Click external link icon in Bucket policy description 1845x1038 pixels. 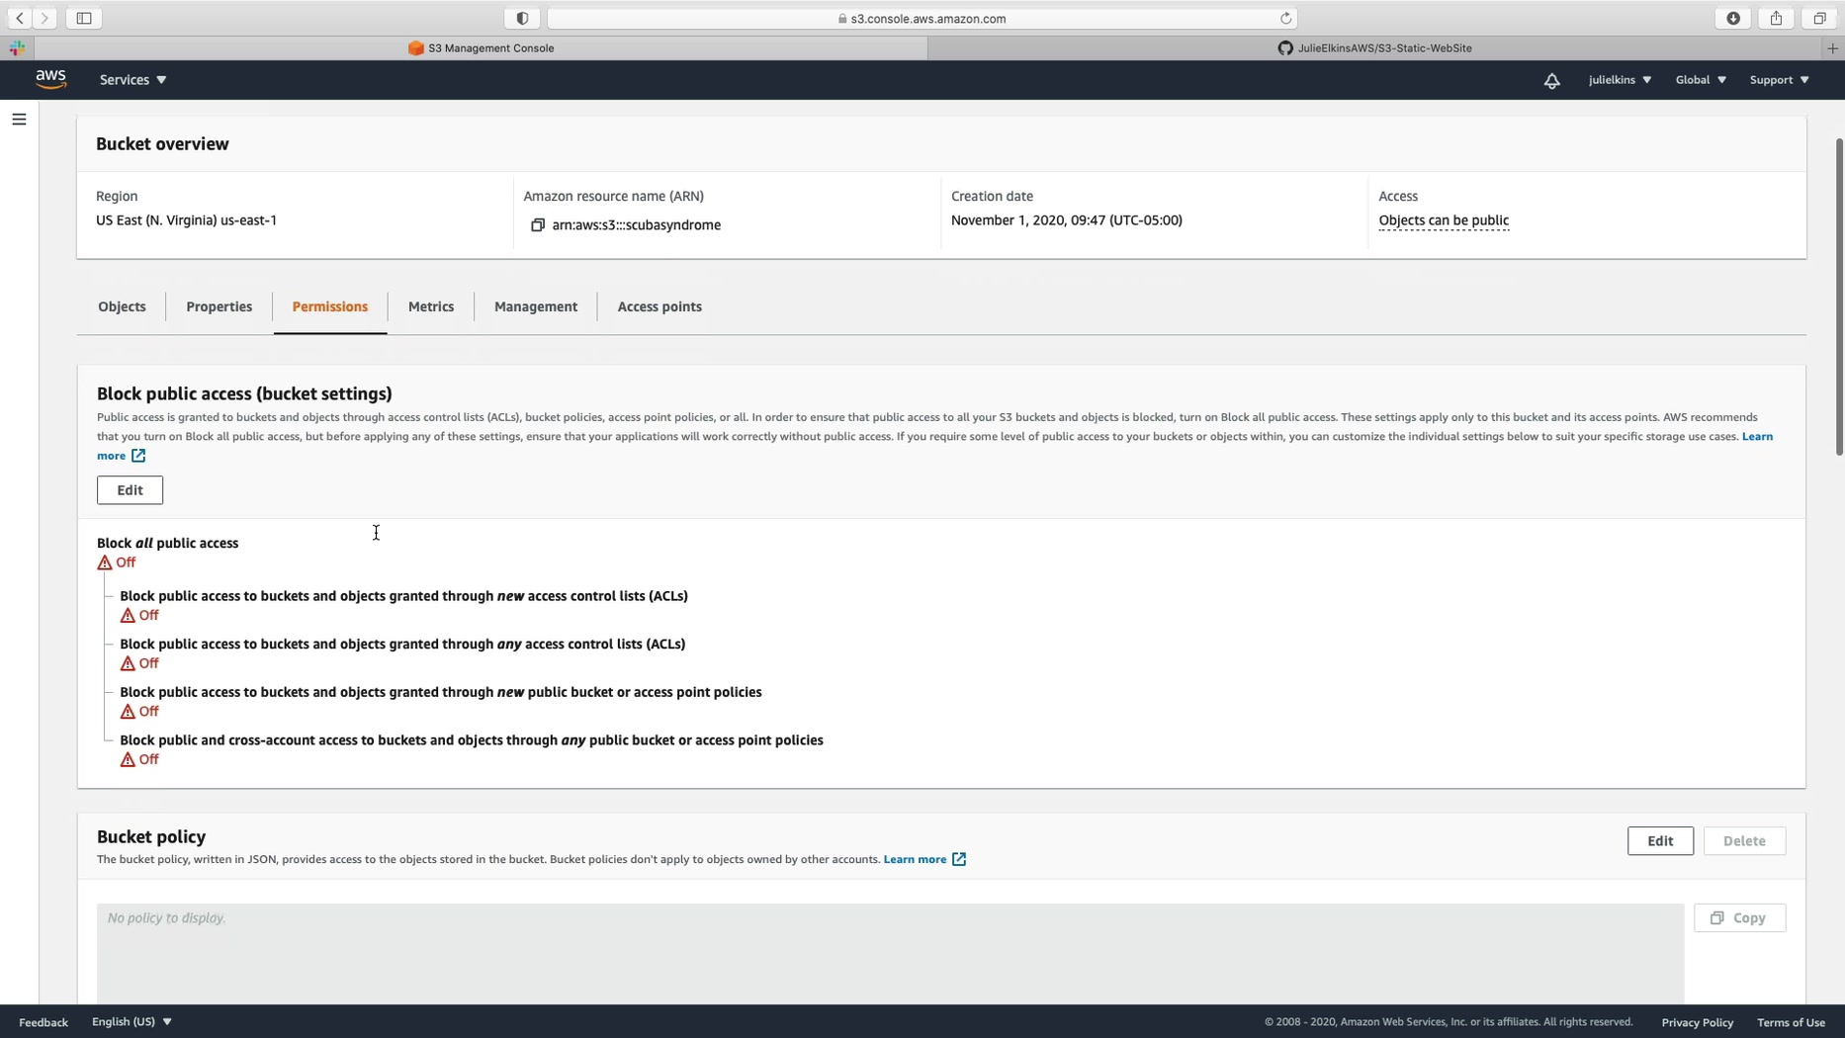point(959,859)
